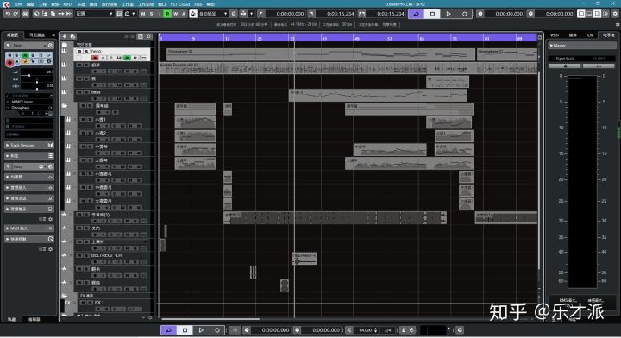Click the top toolbar primary time display 0:00:00.000
The image size is (621, 338).
click(x=291, y=14)
